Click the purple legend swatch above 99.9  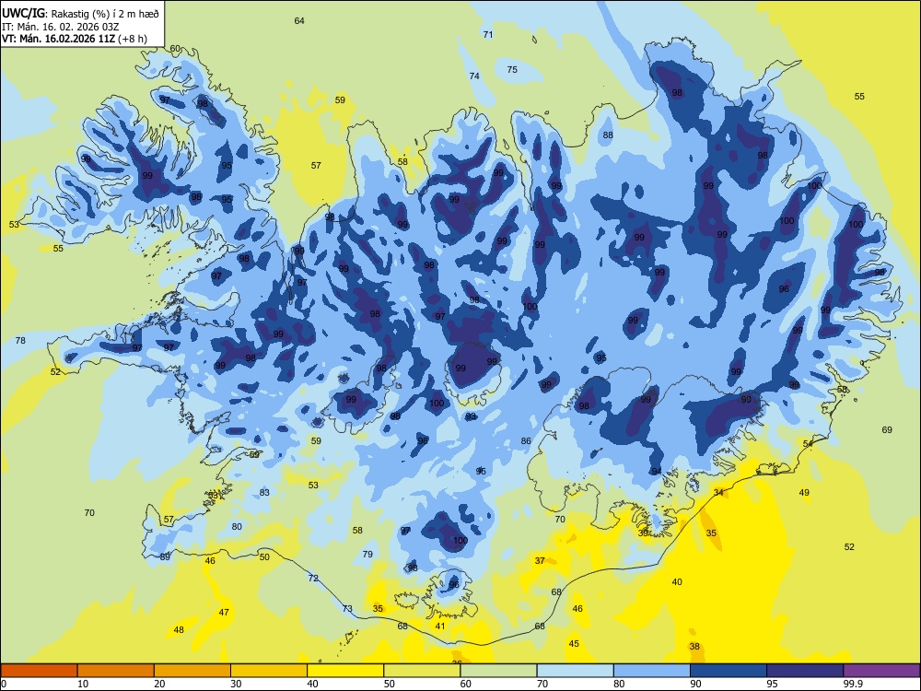(x=881, y=671)
